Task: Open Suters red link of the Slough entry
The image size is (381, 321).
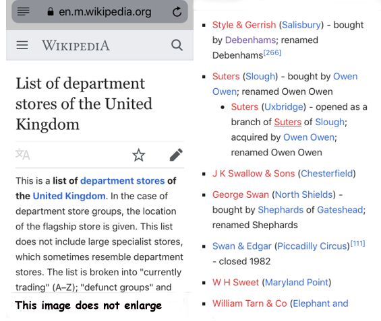Action: [x=226, y=76]
